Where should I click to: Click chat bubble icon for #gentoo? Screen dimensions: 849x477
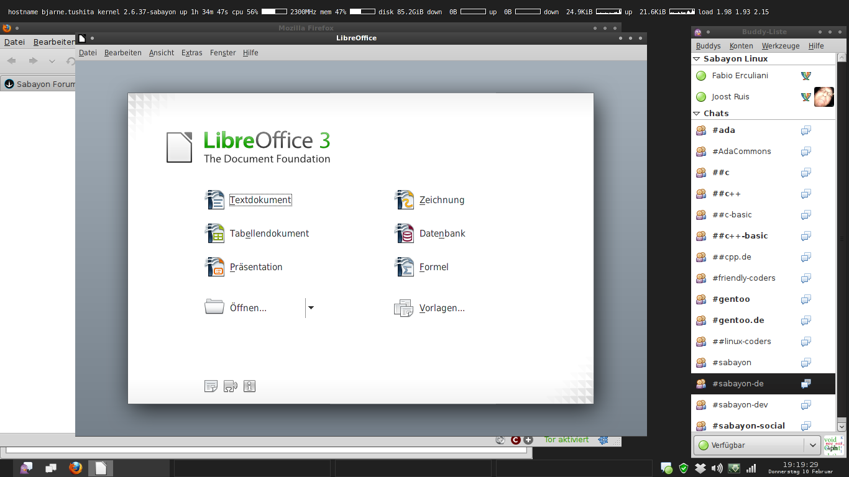(806, 299)
